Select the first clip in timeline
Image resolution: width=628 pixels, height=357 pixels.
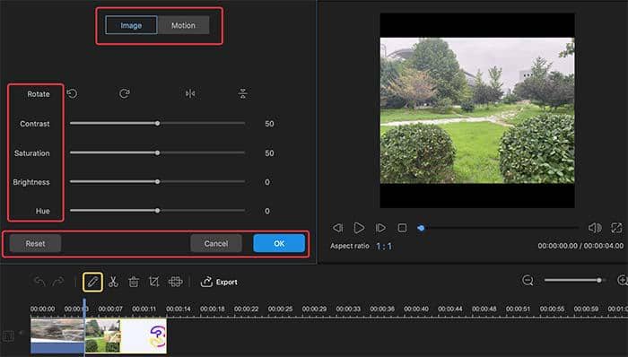pyautogui.click(x=57, y=335)
